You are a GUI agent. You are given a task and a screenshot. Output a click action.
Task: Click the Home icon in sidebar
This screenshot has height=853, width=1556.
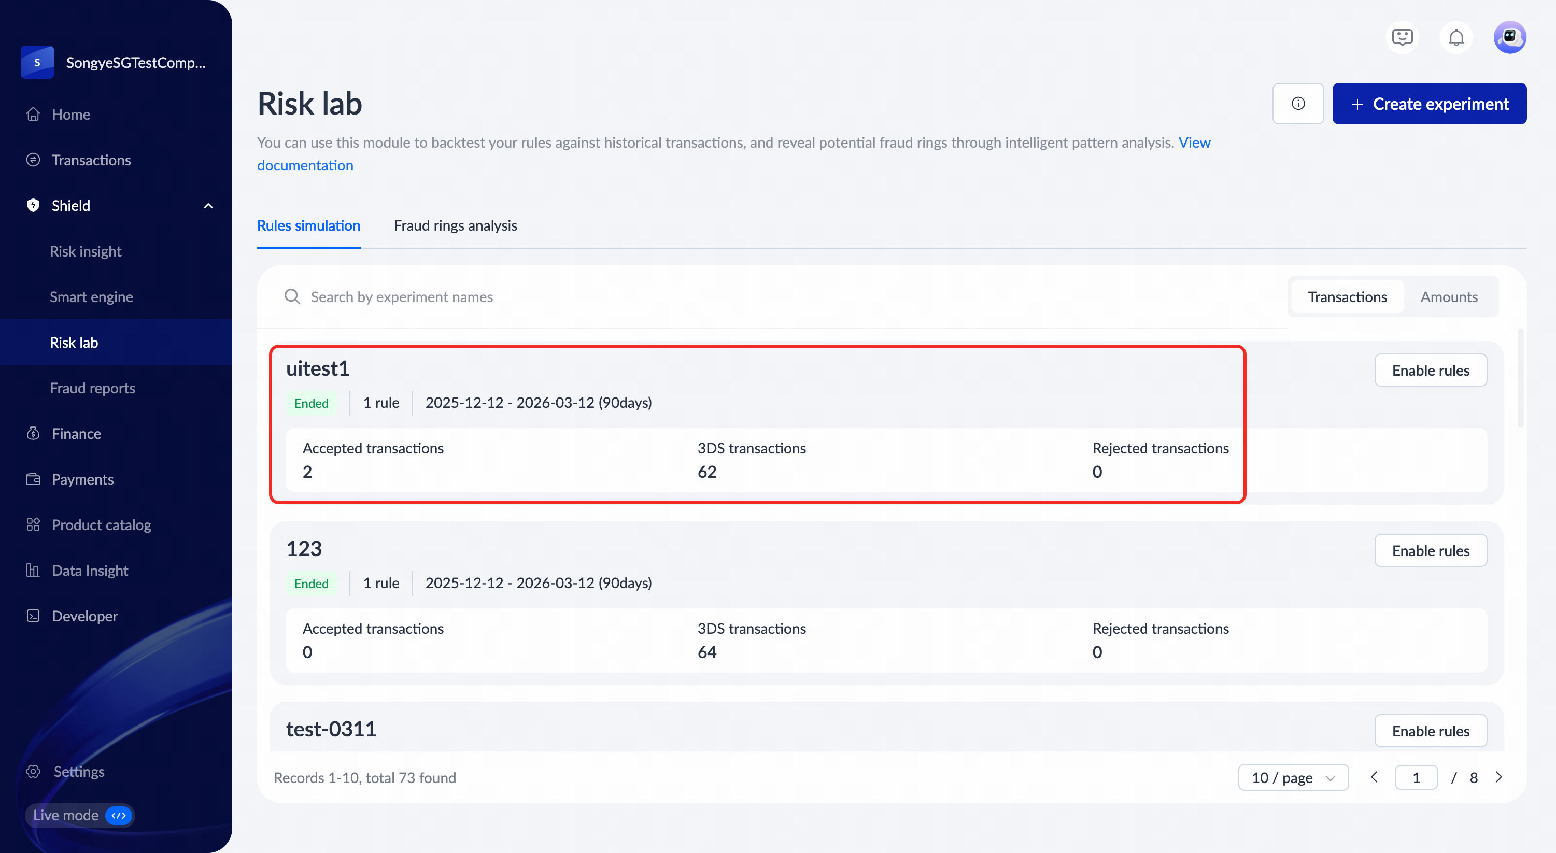pyautogui.click(x=33, y=114)
